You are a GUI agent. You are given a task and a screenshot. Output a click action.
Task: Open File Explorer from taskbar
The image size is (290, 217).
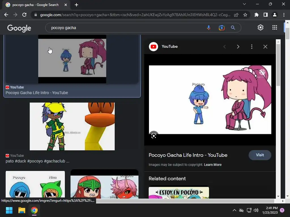click(22, 210)
